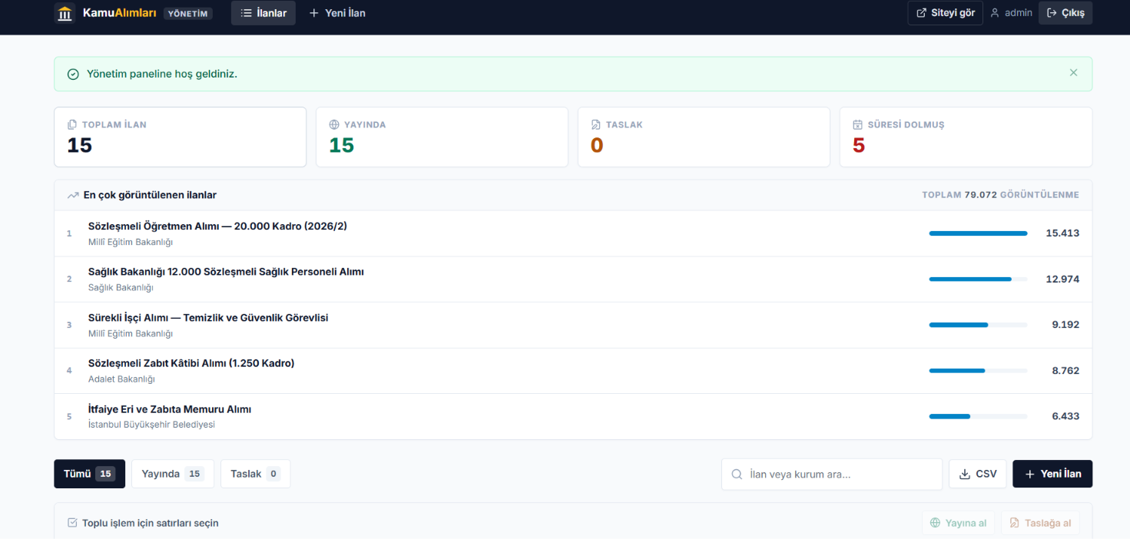The image size is (1130, 539).
Task: Click the 'Taslak' stat card
Action: [x=704, y=137]
